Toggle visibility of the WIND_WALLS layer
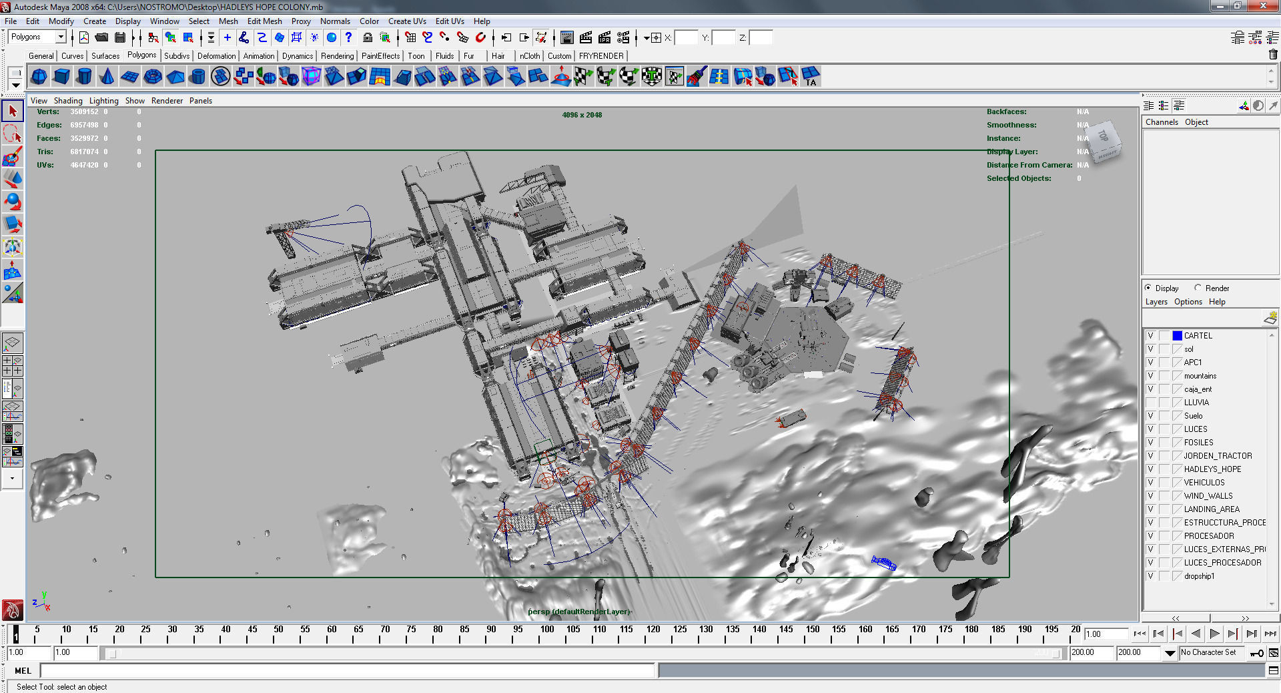Screen dimensions: 1281x693 pos(1151,496)
